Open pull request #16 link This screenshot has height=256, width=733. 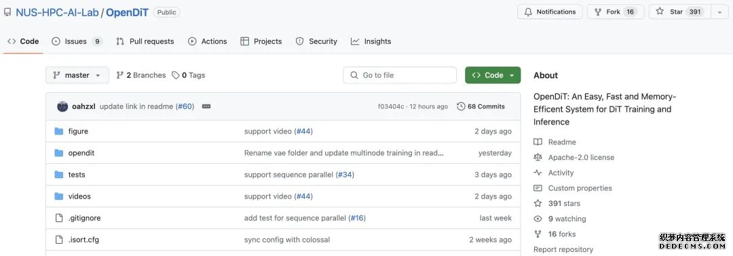tap(358, 218)
